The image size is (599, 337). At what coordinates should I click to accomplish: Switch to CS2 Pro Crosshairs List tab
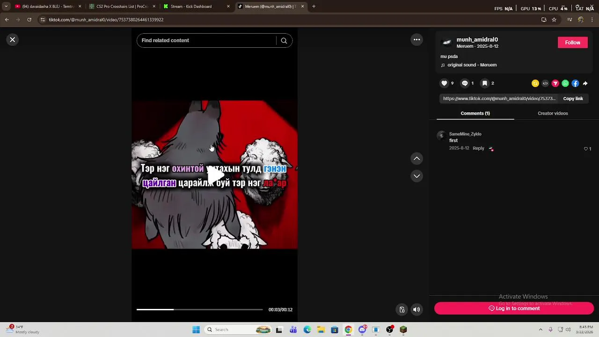122,7
